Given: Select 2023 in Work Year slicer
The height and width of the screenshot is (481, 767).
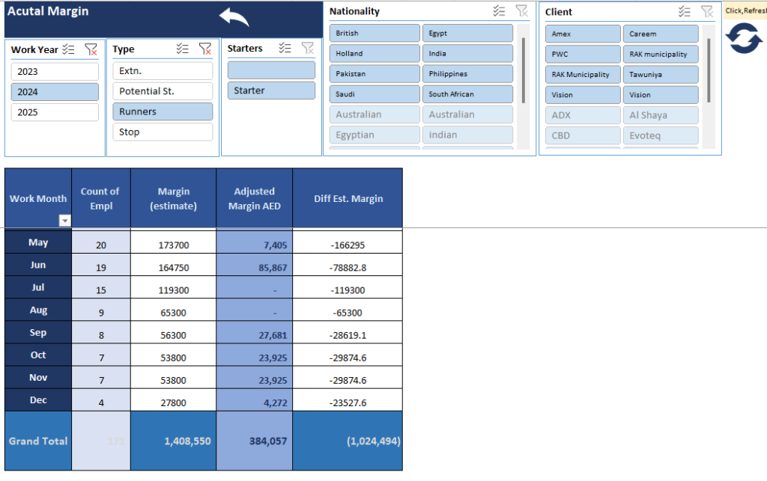Looking at the screenshot, I should pyautogui.click(x=55, y=72).
